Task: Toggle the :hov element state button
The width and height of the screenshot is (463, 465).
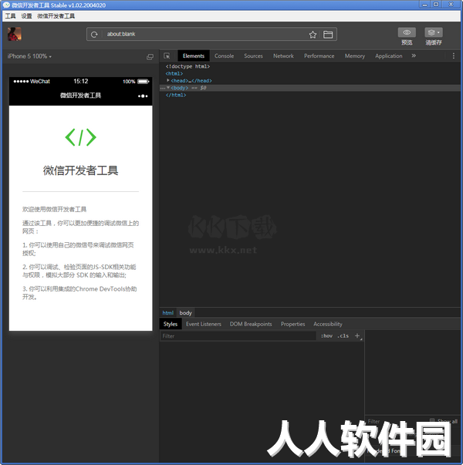Action: coord(326,335)
